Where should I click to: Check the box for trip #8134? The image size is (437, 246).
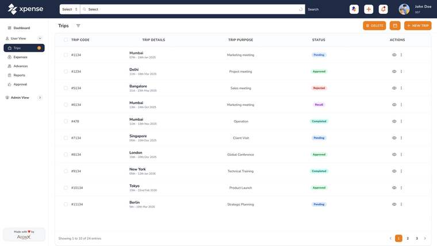[66, 155]
